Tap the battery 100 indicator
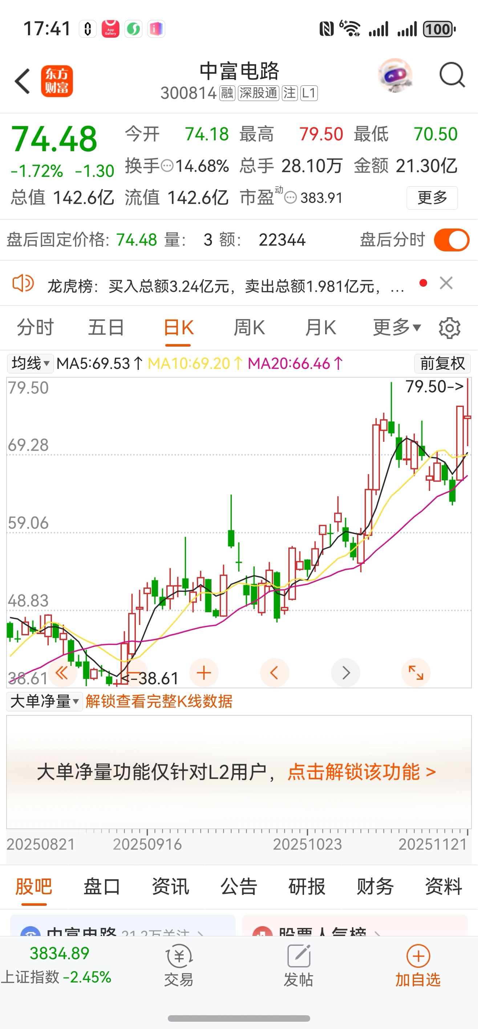Viewport: 478px width, 1029px height. [439, 29]
